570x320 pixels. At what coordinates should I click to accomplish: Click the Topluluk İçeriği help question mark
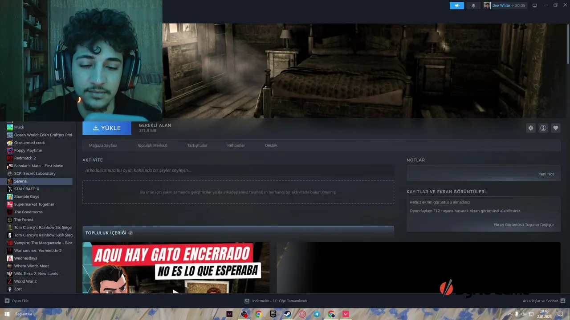[130, 233]
